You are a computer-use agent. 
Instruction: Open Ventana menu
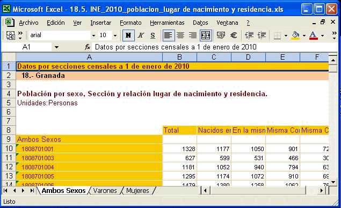(227, 23)
